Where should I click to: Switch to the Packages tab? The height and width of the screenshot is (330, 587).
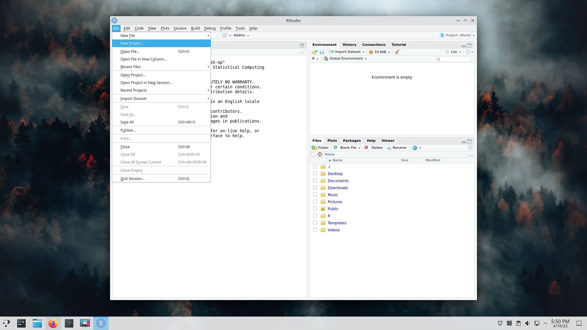click(x=352, y=141)
